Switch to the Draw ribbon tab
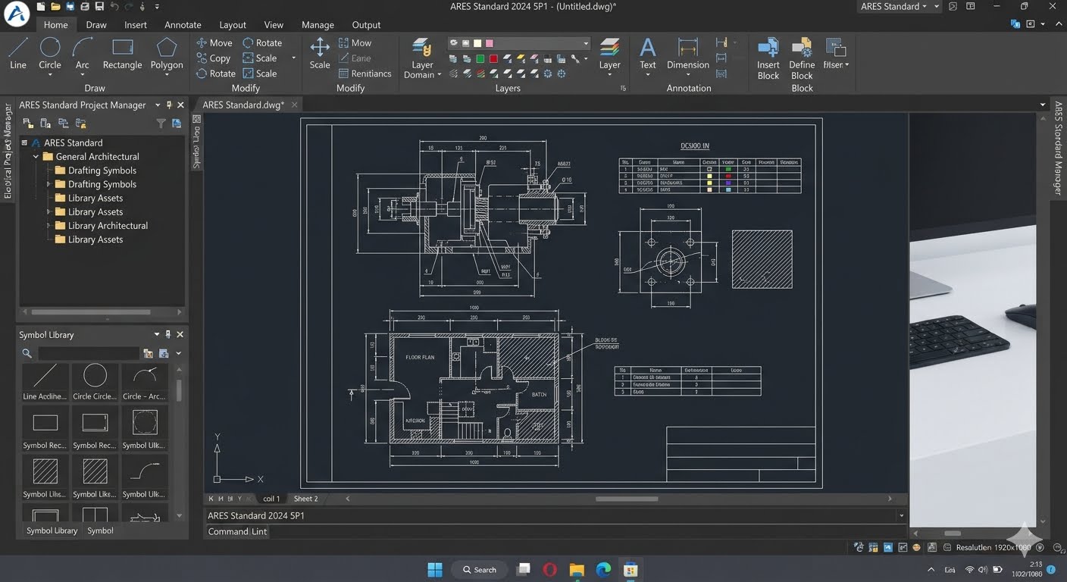The height and width of the screenshot is (582, 1067). click(96, 25)
